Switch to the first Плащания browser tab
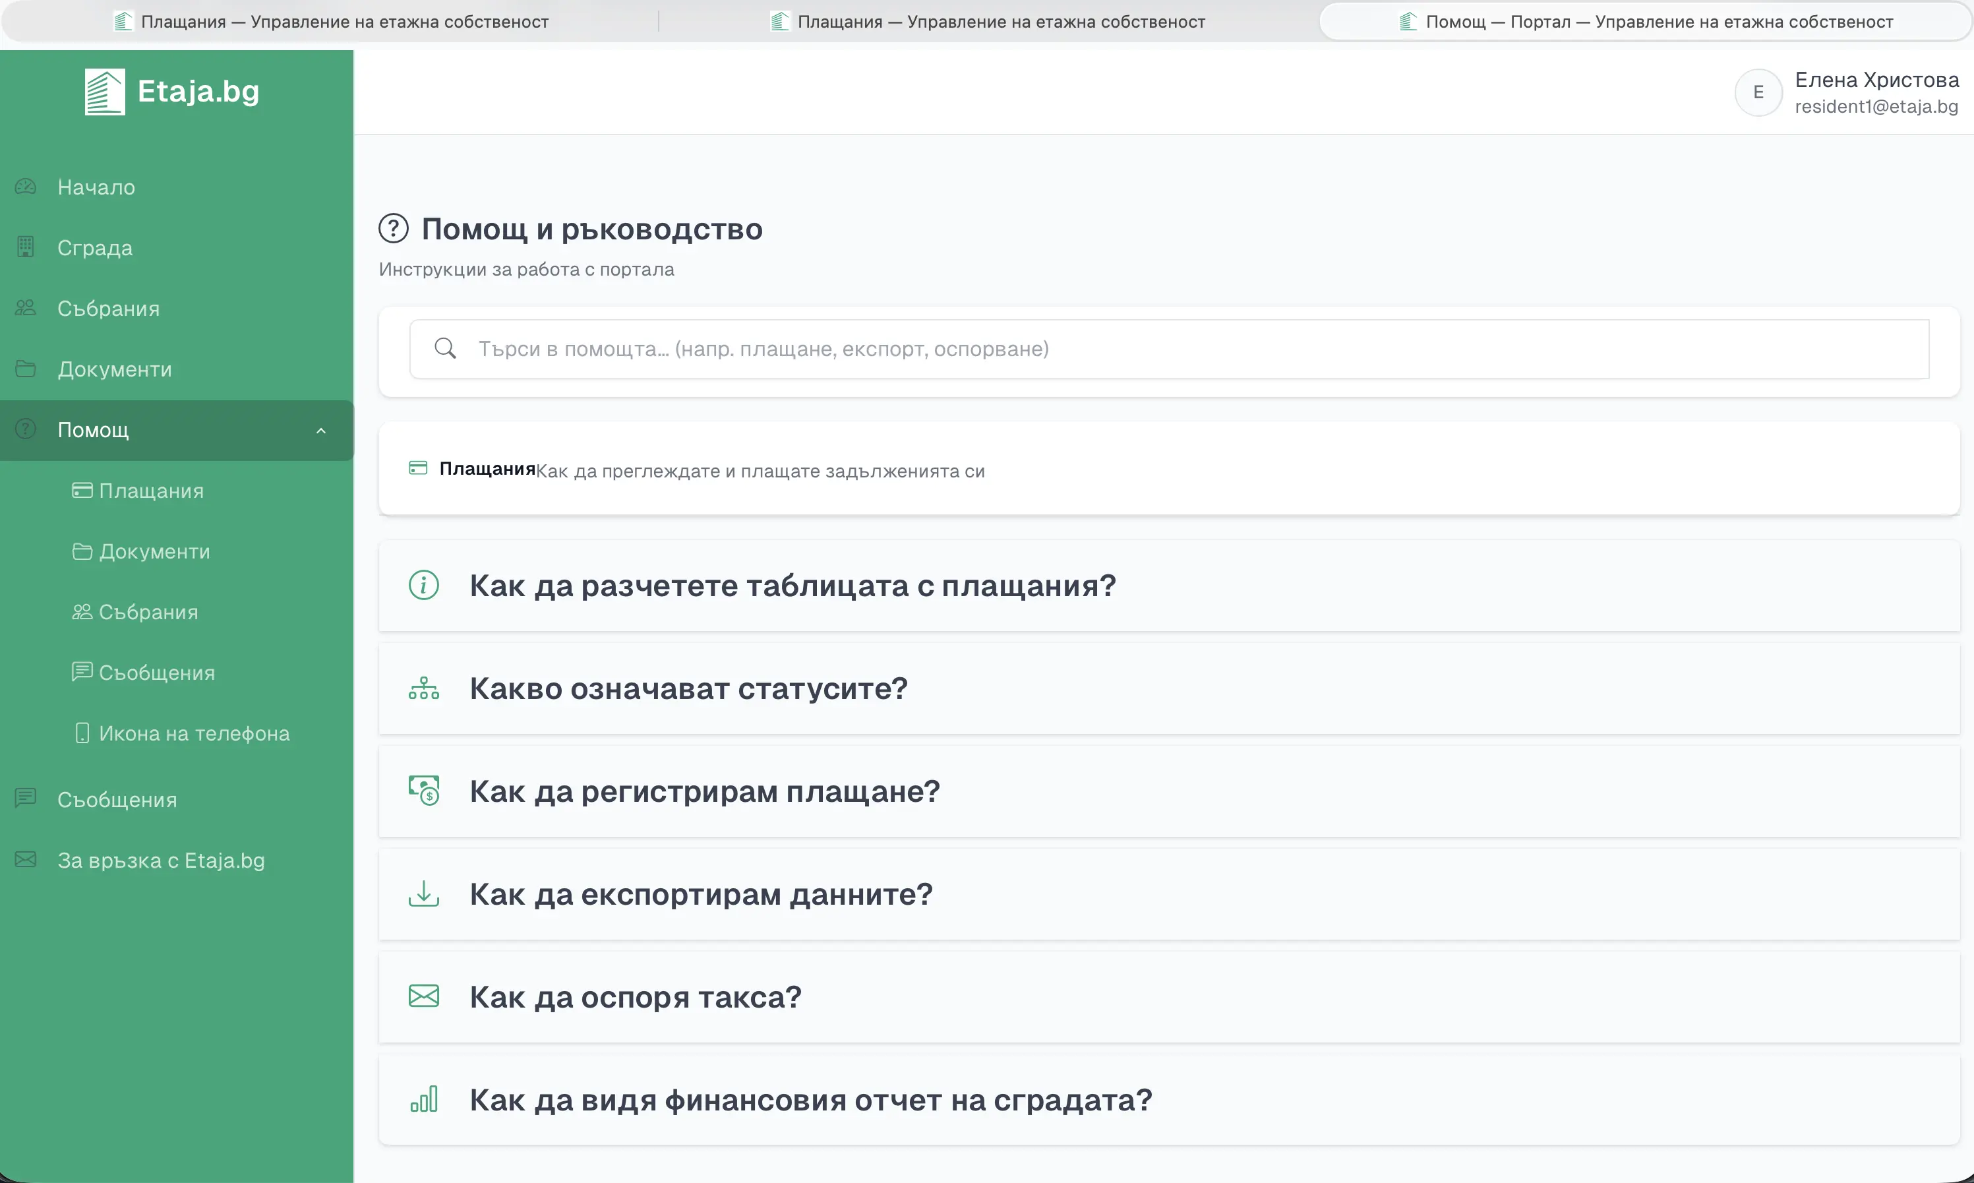1974x1183 pixels. [x=331, y=22]
